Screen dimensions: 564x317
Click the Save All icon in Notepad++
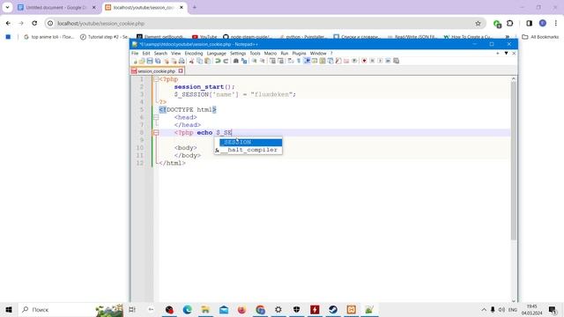tap(158, 61)
